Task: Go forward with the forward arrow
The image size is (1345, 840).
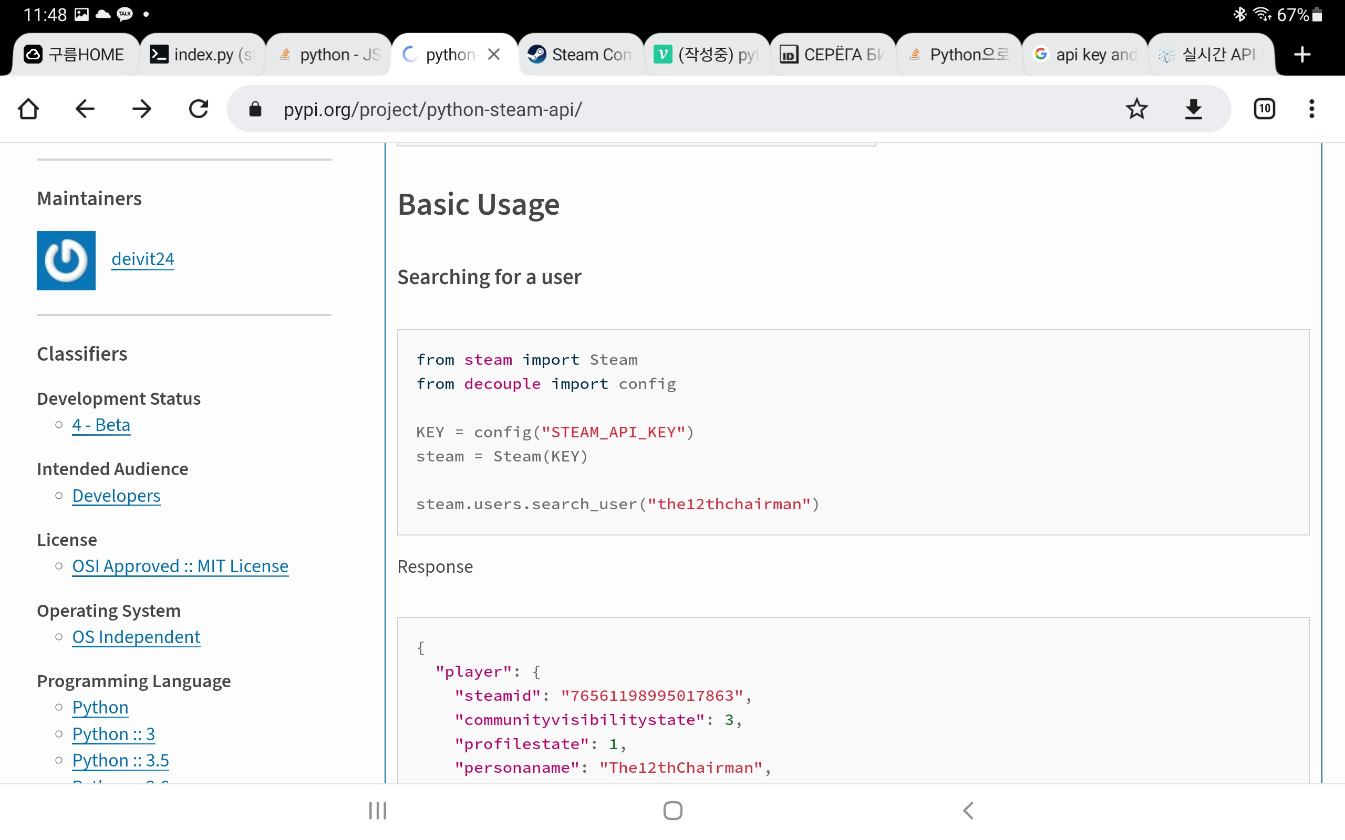Action: [142, 109]
